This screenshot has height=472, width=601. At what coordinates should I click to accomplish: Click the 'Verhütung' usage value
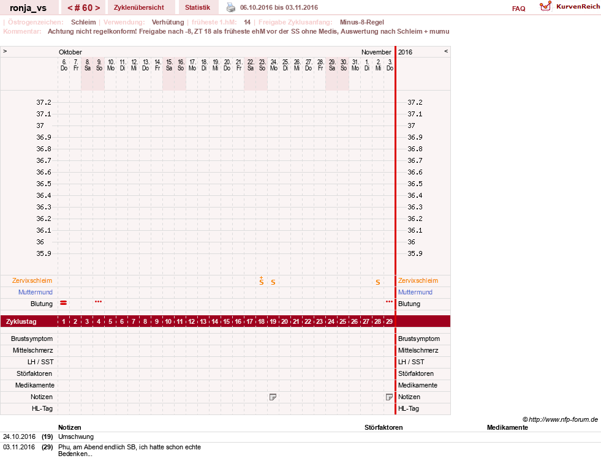coord(167,22)
